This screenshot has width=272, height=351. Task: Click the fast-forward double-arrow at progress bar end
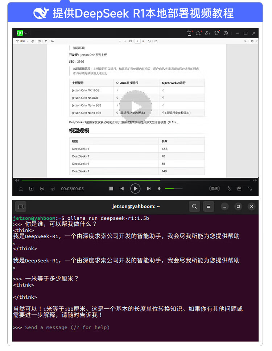point(255,180)
